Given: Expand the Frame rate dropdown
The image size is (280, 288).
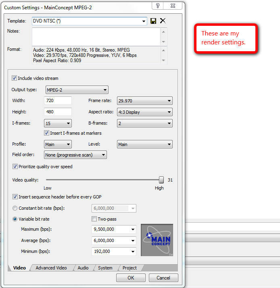Looking at the screenshot, I should click(x=144, y=101).
